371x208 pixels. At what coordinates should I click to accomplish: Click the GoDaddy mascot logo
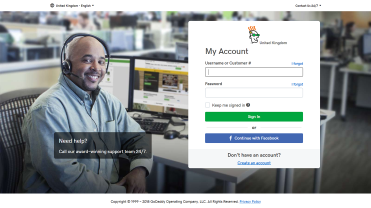click(253, 35)
